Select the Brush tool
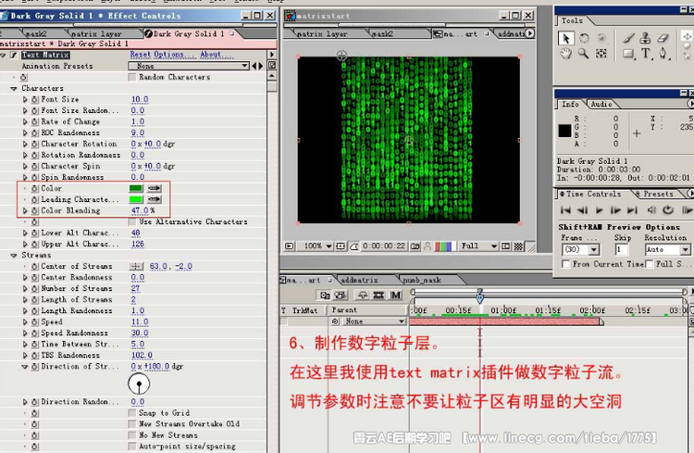 [628, 38]
